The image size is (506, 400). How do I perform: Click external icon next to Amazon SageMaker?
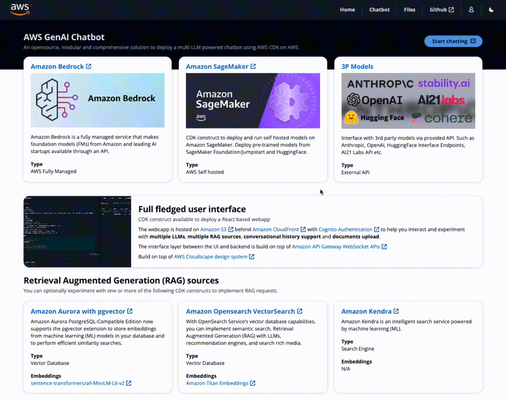[253, 66]
